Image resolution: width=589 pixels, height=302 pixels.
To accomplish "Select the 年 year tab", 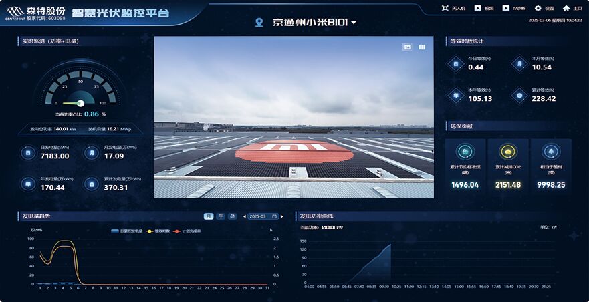I will (x=221, y=216).
